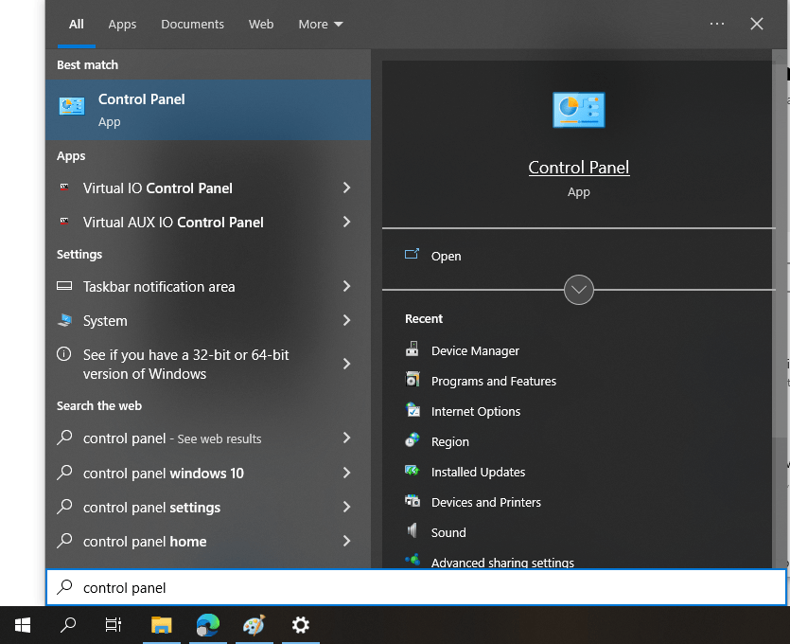
Task: Select Internet Options in the Recent list
Action: coord(475,412)
